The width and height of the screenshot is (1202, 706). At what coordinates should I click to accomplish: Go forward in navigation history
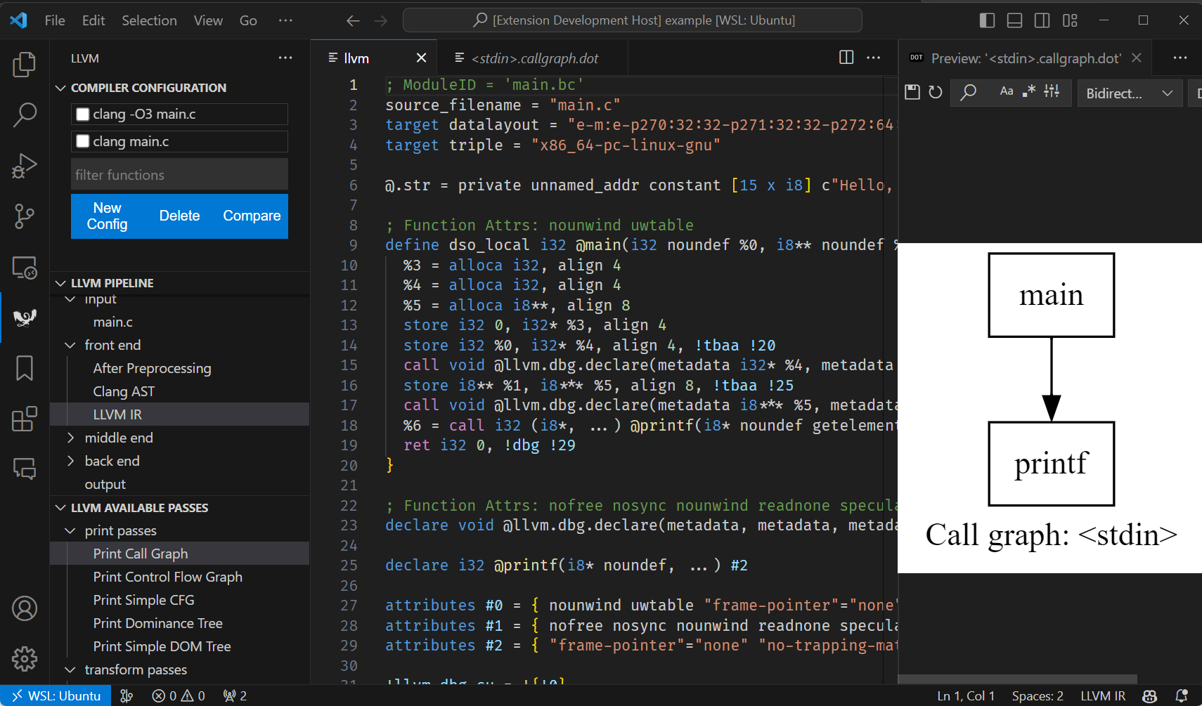[380, 20]
